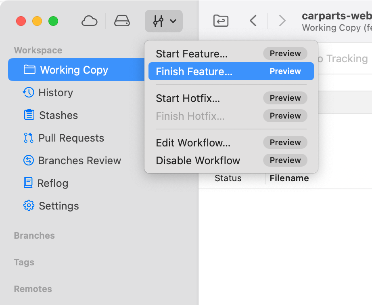Click the back navigation arrow
The height and width of the screenshot is (305, 372).
(x=253, y=21)
